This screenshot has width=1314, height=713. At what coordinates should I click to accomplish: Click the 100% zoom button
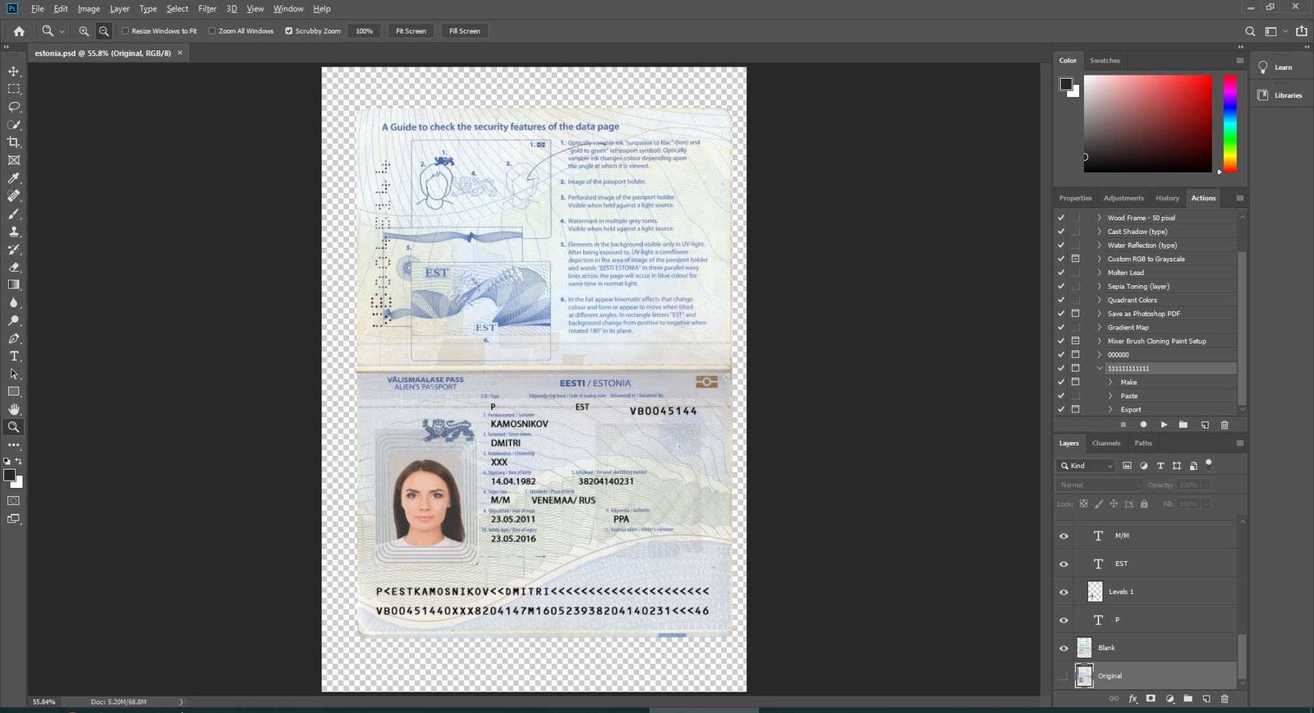[x=365, y=31]
